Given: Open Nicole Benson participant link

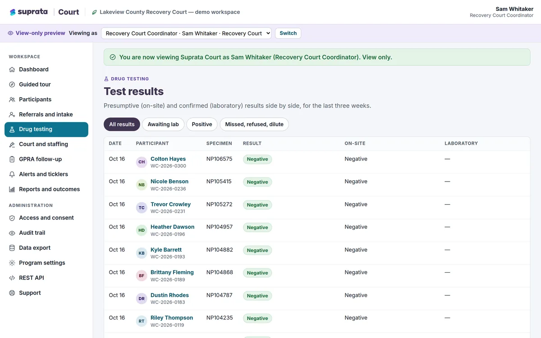Looking at the screenshot, I should tap(170, 181).
